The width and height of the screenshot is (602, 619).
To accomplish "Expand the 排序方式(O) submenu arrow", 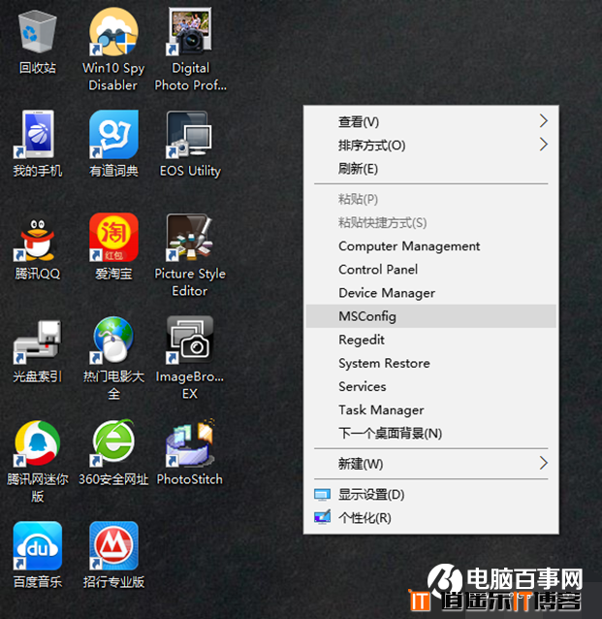I will coord(544,145).
